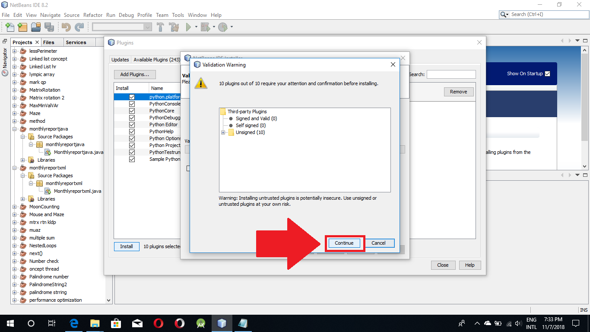Click the Debug Project toolbar icon
Image resolution: width=590 pixels, height=332 pixels.
pyautogui.click(x=205, y=27)
